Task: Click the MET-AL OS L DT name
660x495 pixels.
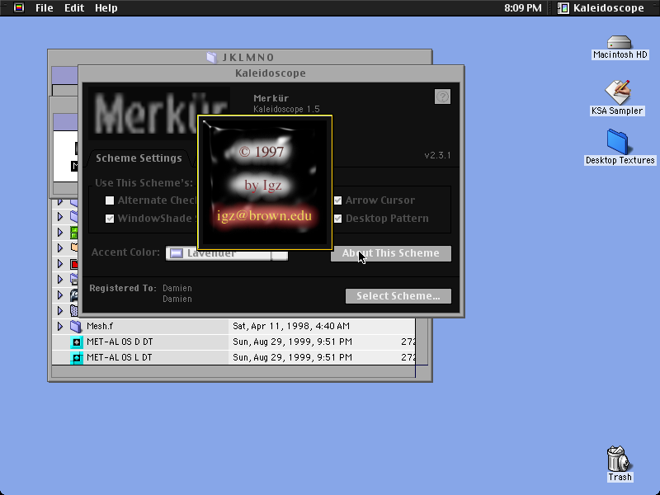Action: (x=119, y=358)
